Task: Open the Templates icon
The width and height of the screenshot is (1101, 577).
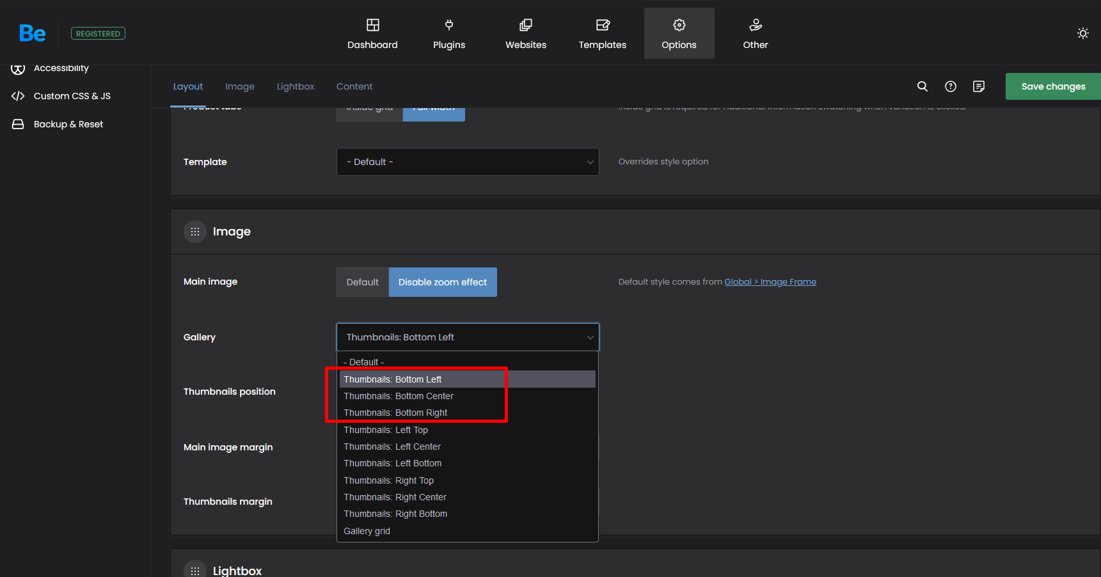Action: pos(603,25)
